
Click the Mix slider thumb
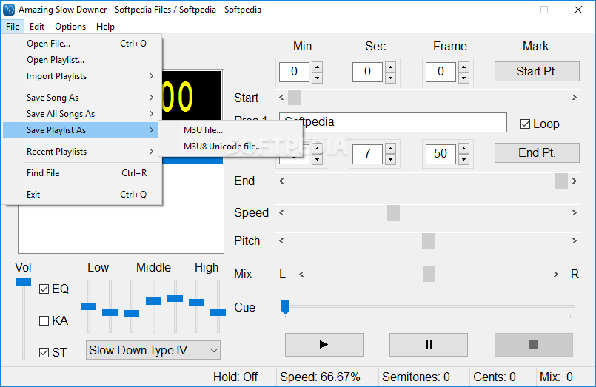point(429,274)
